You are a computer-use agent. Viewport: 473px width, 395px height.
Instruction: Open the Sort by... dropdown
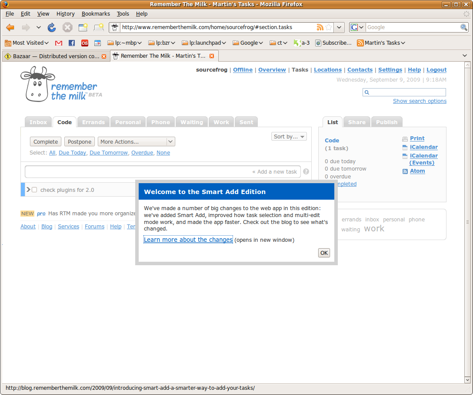click(289, 136)
